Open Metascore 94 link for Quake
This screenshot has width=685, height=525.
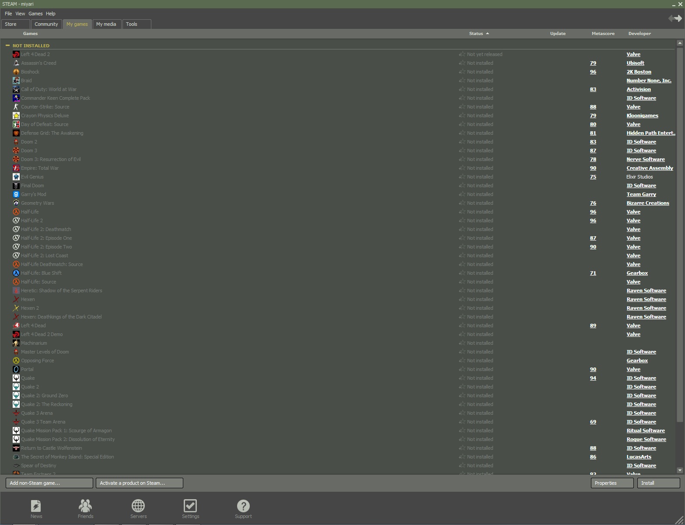point(593,378)
